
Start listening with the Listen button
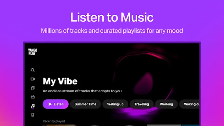pyautogui.click(x=55, y=104)
